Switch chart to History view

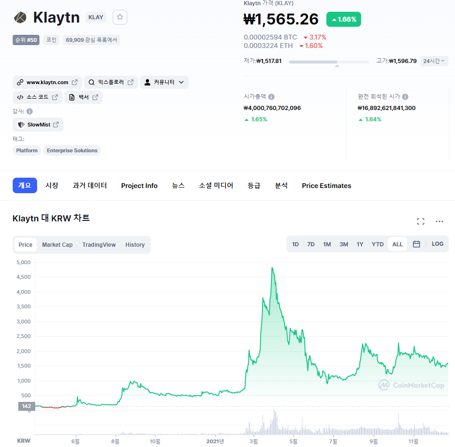pos(135,245)
